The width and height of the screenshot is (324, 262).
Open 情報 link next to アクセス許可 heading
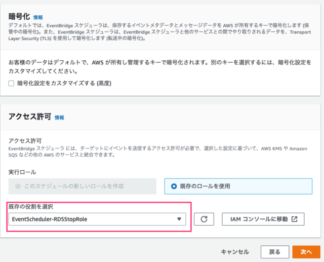59,118
